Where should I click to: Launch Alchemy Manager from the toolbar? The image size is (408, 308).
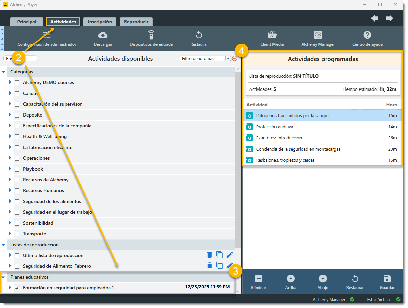(318, 35)
